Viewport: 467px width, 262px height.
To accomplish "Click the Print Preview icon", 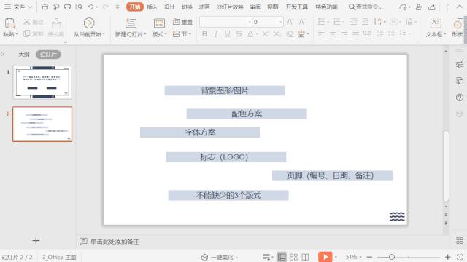I will [x=79, y=7].
